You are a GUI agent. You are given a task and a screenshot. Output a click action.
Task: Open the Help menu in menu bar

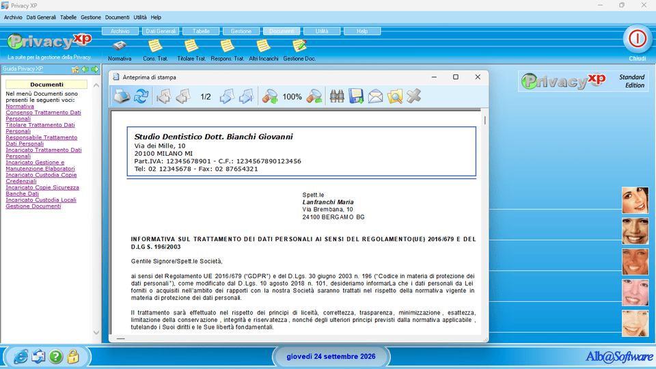(x=156, y=17)
